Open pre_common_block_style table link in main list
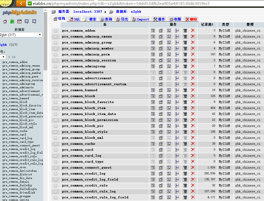This screenshot has width=264, height=201. pos(85,132)
